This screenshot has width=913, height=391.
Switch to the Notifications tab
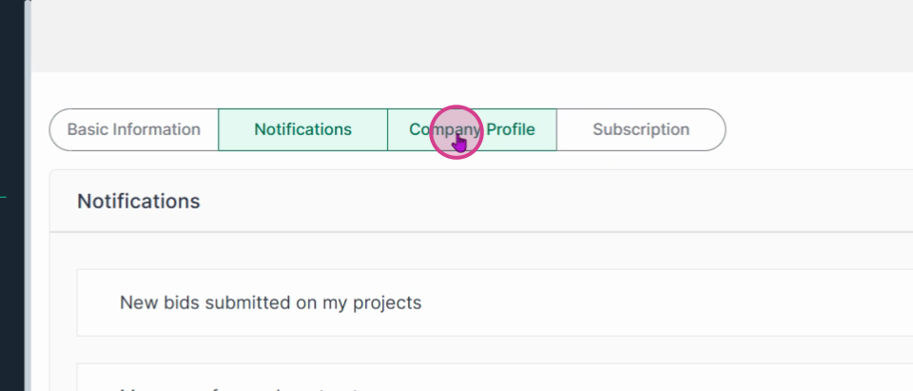pyautogui.click(x=302, y=129)
